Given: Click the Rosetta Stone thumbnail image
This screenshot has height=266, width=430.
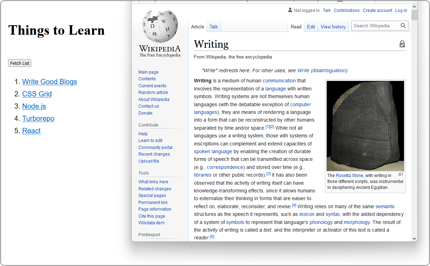Looking at the screenshot, I should [x=365, y=126].
